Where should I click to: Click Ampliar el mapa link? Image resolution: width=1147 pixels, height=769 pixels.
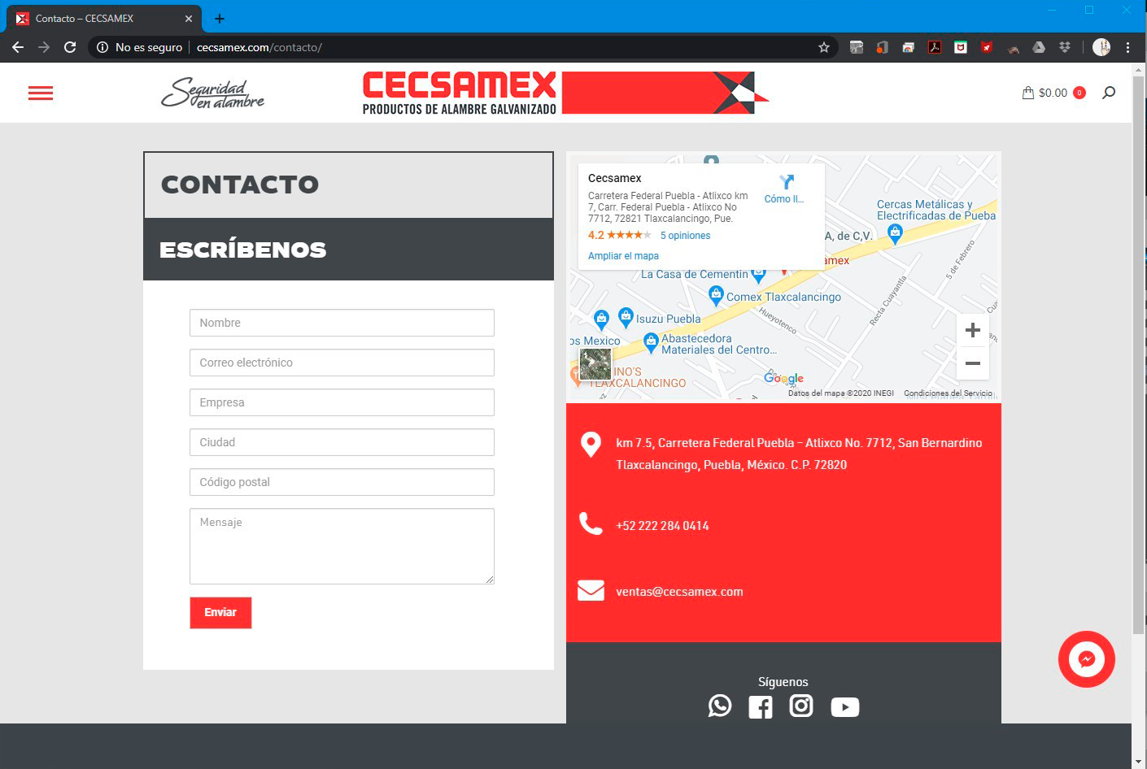click(623, 256)
